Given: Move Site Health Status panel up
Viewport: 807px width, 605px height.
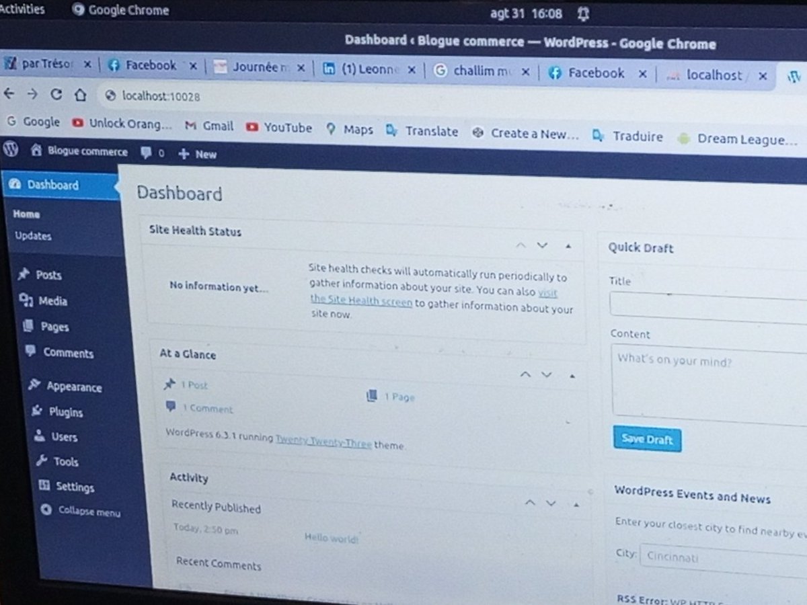Looking at the screenshot, I should (520, 245).
